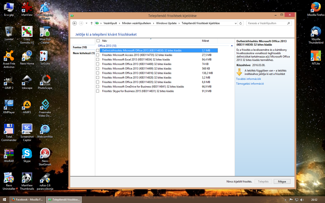Launch Crazy Gomoku V2 game icon
The width and height of the screenshot is (325, 203).
coord(27,35)
